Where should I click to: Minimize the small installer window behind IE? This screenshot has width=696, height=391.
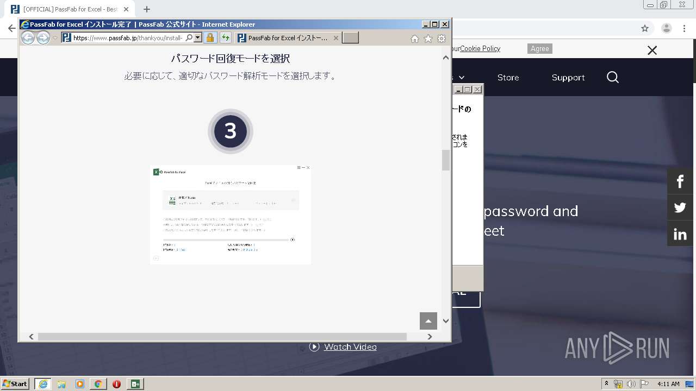[458, 89]
